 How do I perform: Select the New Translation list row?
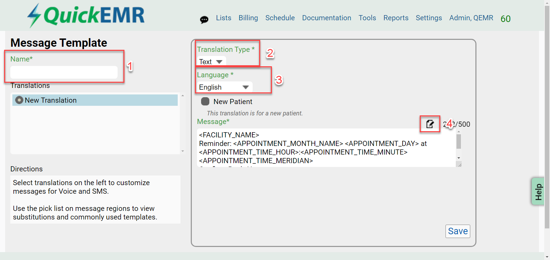pos(95,100)
